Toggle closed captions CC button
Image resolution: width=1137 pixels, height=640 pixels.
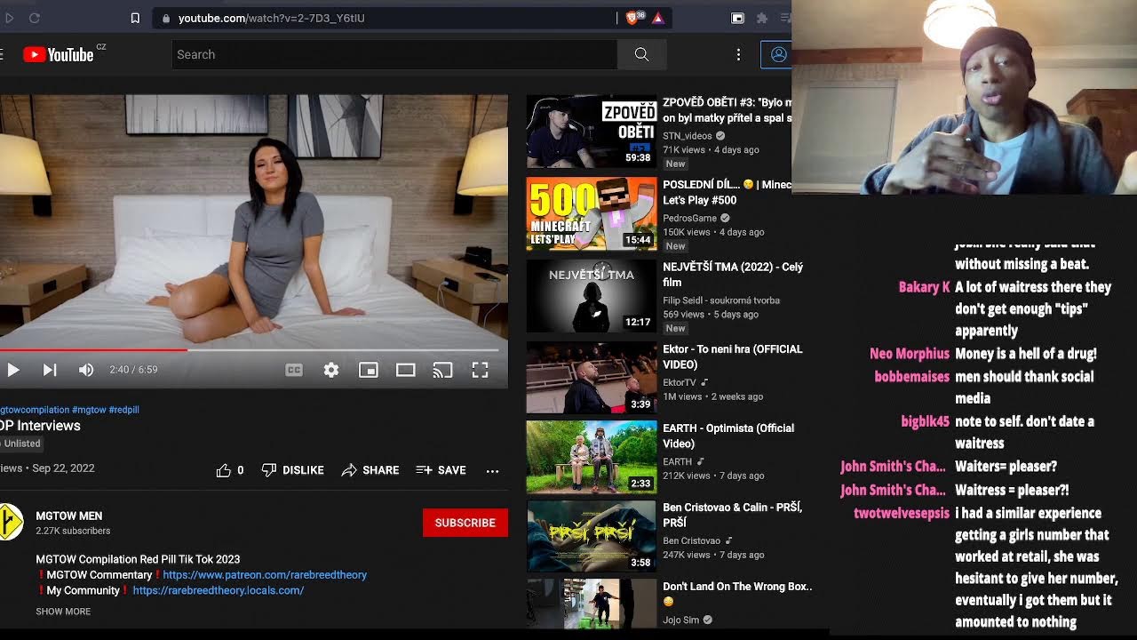pos(294,370)
